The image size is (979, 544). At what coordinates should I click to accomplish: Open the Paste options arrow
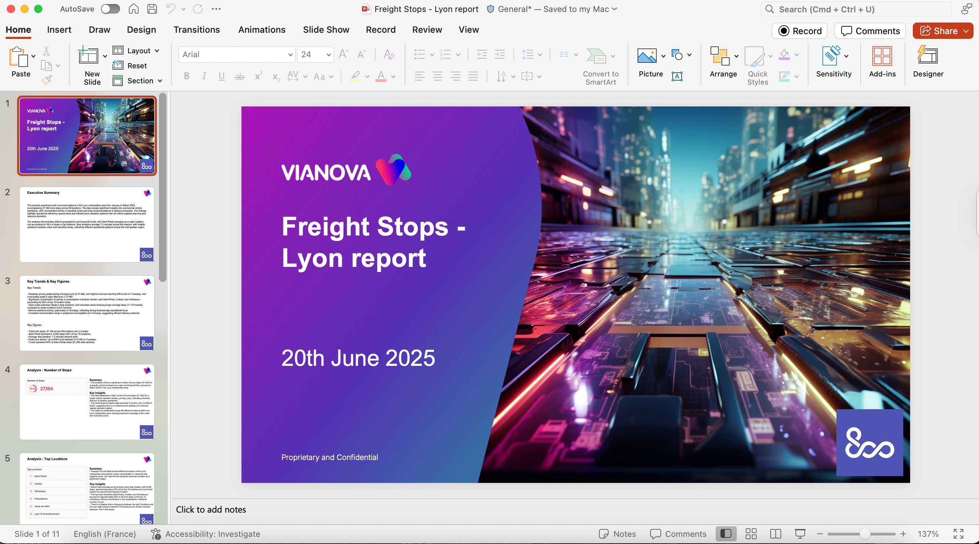tap(33, 56)
